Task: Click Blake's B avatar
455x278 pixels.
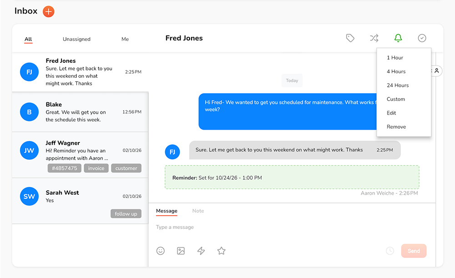Action: coord(29,112)
